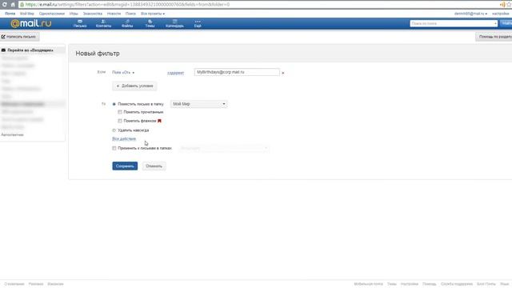Click the Сохранить (save) button
This screenshot has height=288, width=512.
pos(125,166)
